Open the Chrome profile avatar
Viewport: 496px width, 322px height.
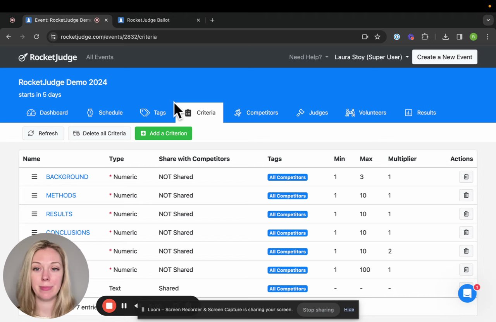coord(474,37)
